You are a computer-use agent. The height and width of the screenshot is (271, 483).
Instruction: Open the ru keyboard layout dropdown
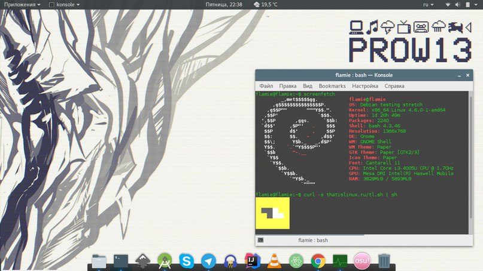428,5
